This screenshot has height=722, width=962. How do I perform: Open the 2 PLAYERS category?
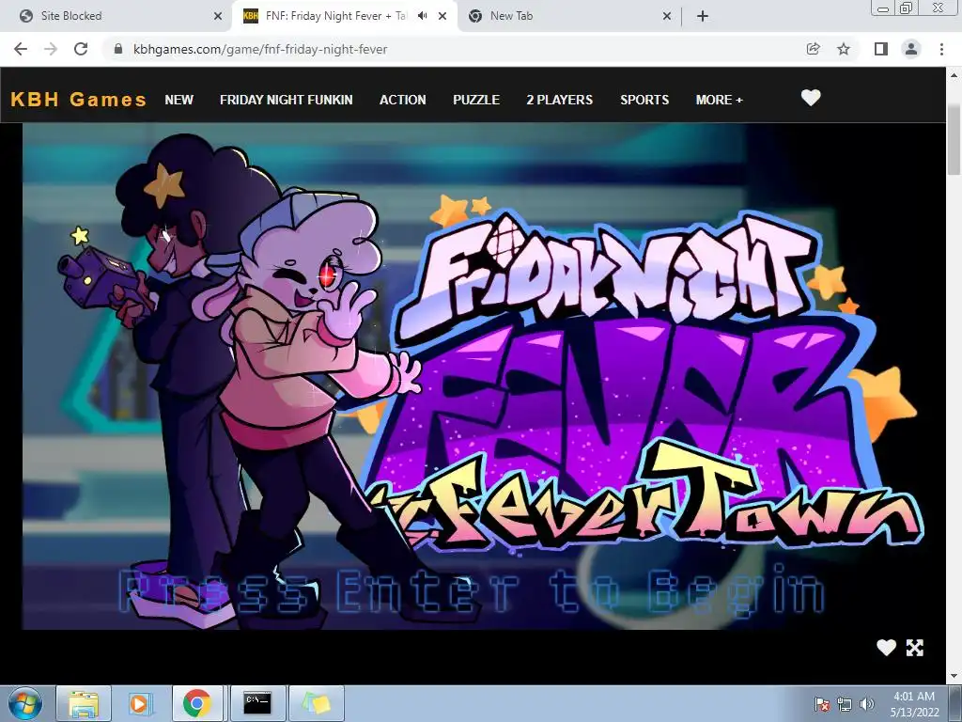560,100
